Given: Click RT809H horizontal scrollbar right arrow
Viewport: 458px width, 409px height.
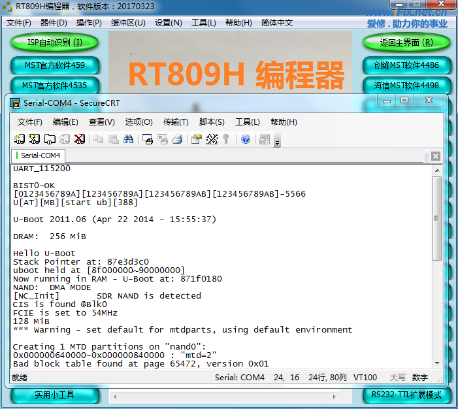Looking at the screenshot, I should (334, 397).
